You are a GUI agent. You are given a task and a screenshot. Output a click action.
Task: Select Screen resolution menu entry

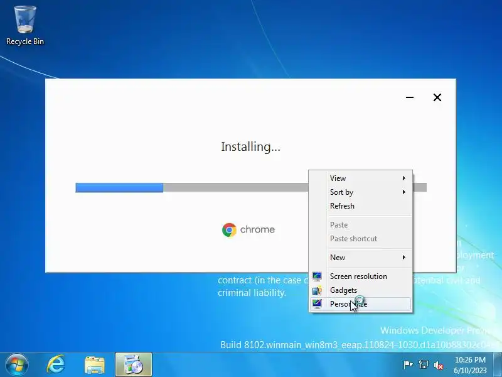[360, 276]
